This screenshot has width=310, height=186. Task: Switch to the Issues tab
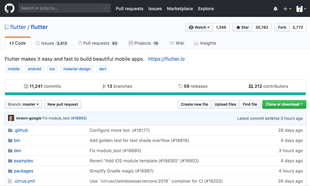[x=52, y=43]
